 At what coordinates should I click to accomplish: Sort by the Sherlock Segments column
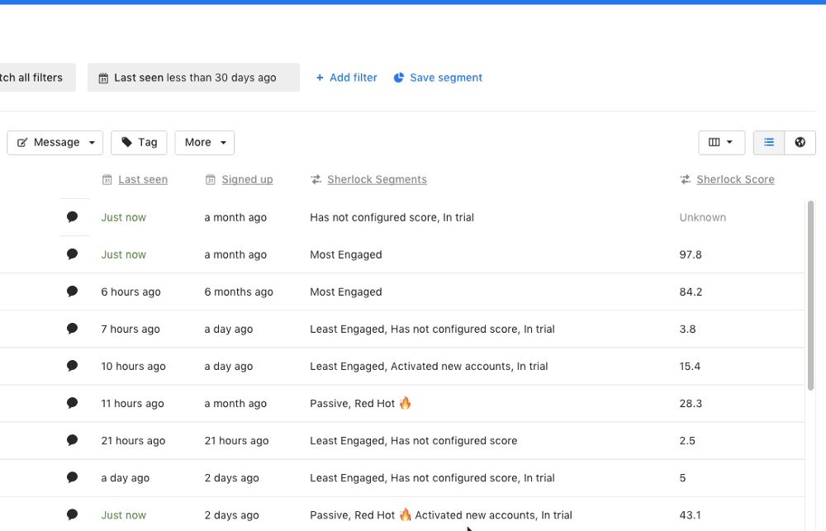[377, 179]
